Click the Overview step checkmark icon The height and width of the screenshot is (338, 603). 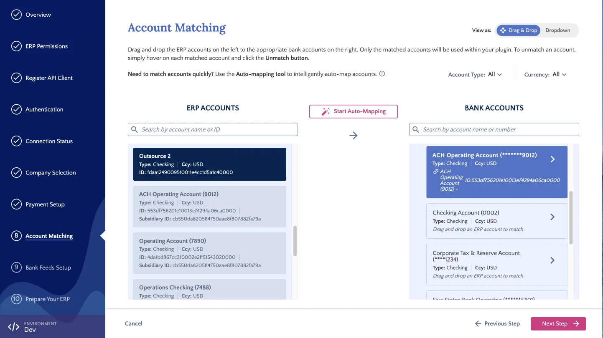click(16, 15)
